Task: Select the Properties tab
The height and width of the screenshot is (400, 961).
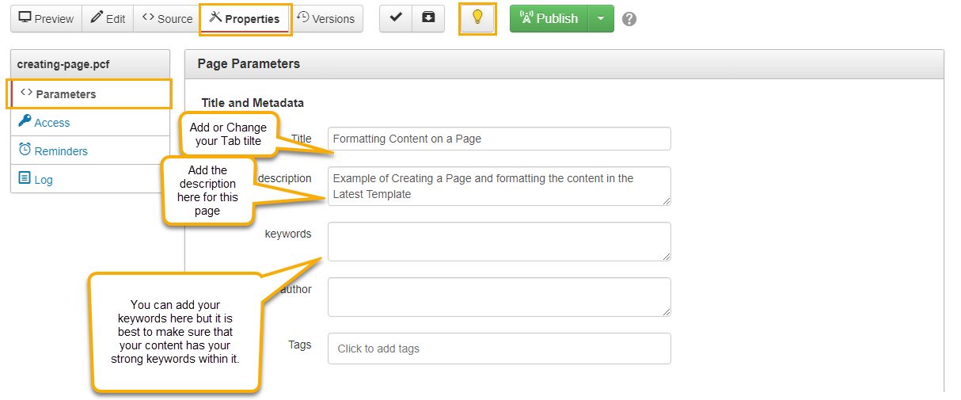Action: (245, 19)
